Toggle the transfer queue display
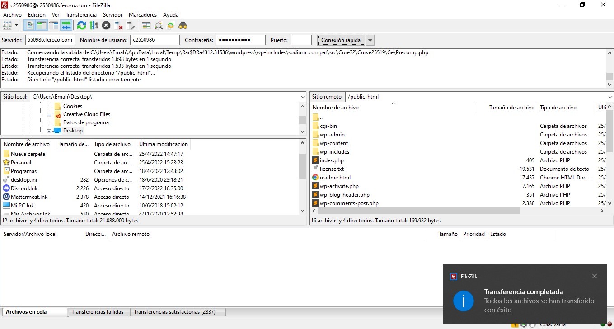The width and height of the screenshot is (614, 329). (66, 25)
